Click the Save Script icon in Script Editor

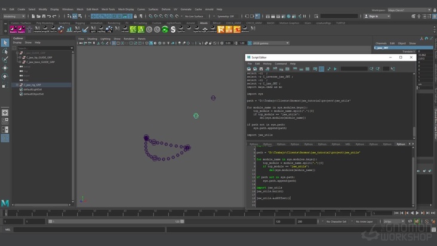[x=261, y=69]
